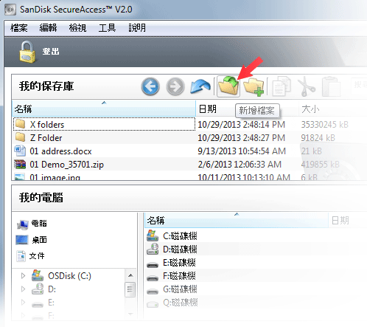Click date 9/13/2013 10:54:54 AM
This screenshot has width=367, height=327.
pyautogui.click(x=242, y=151)
